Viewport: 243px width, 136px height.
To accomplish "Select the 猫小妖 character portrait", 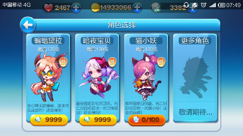I will point(146,76).
